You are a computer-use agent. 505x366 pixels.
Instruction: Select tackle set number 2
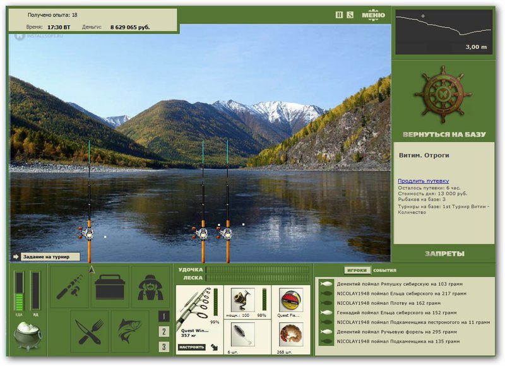pos(163,331)
